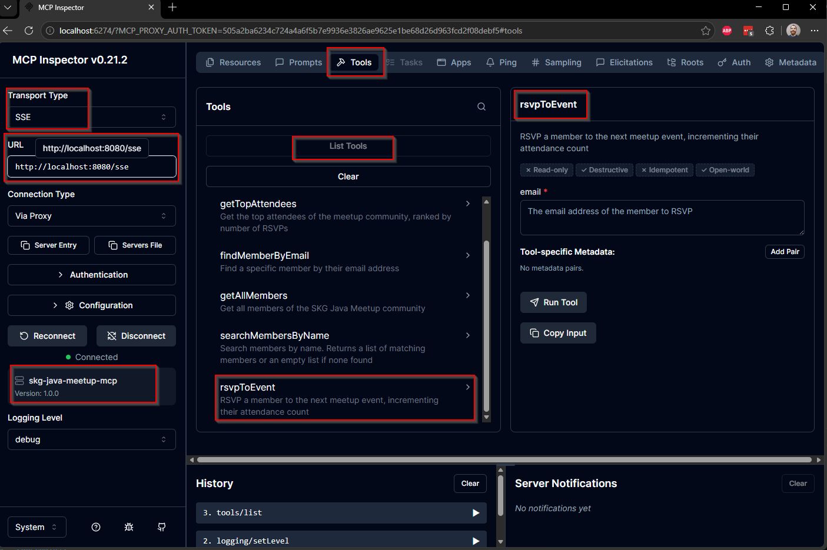The height and width of the screenshot is (550, 827).
Task: View site information for localhost
Action: tap(50, 31)
